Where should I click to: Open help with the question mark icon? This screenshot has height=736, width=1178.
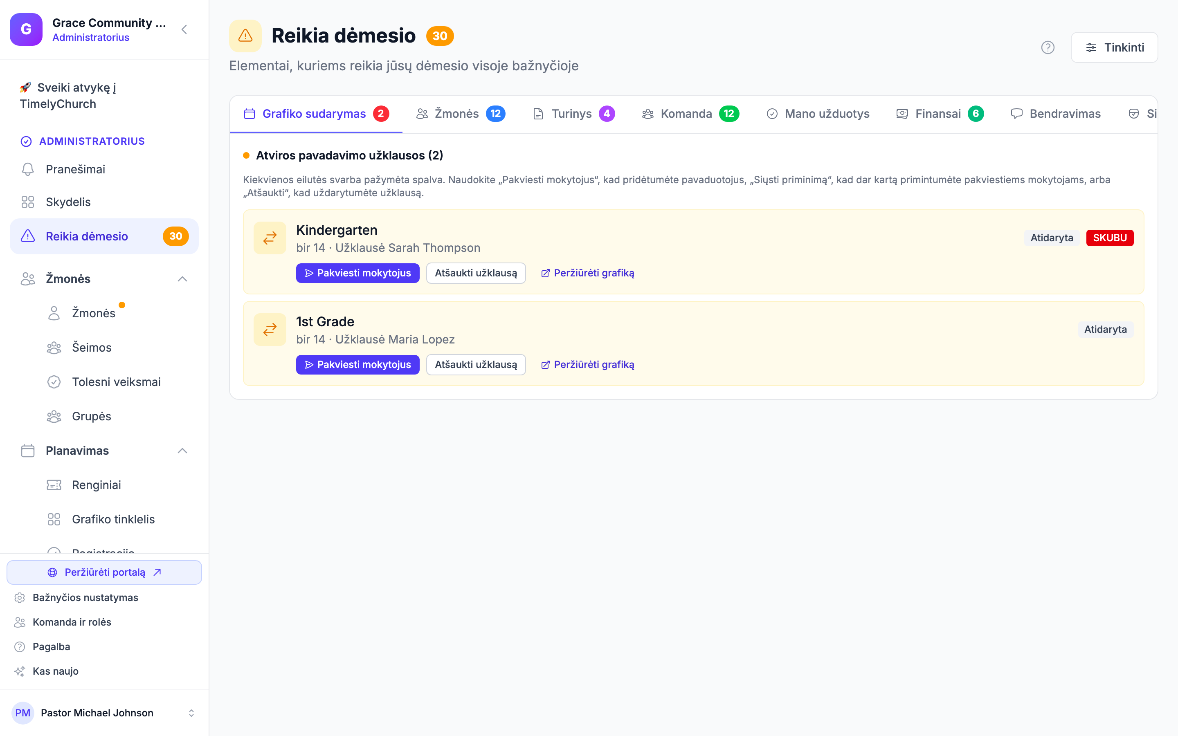tap(1048, 47)
